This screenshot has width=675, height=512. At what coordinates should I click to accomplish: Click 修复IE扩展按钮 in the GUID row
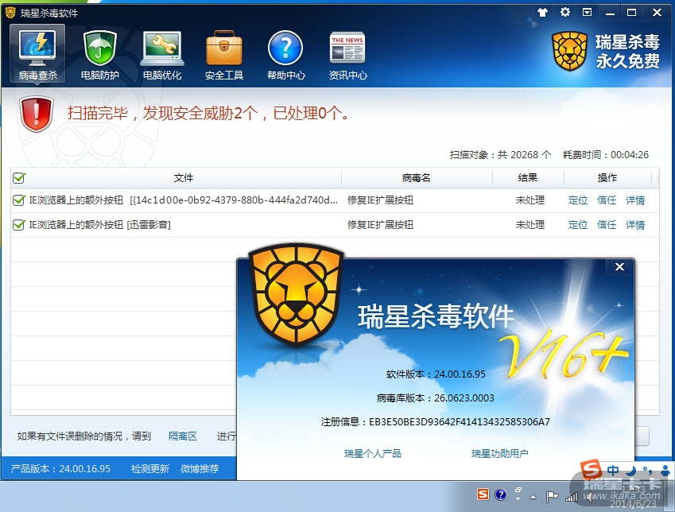[380, 200]
